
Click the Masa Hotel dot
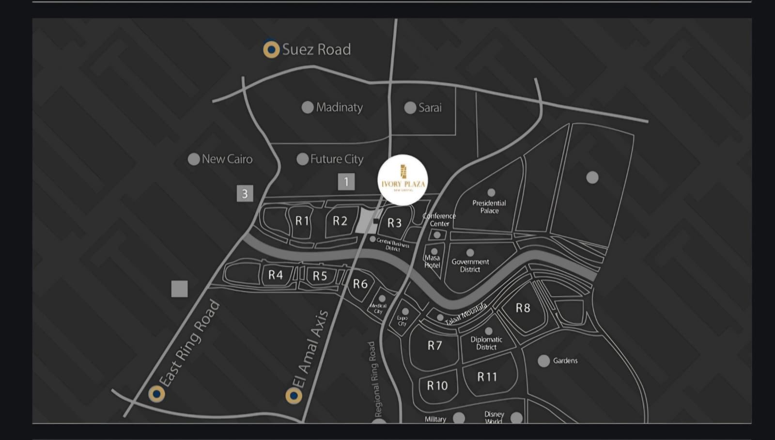pyautogui.click(x=434, y=251)
